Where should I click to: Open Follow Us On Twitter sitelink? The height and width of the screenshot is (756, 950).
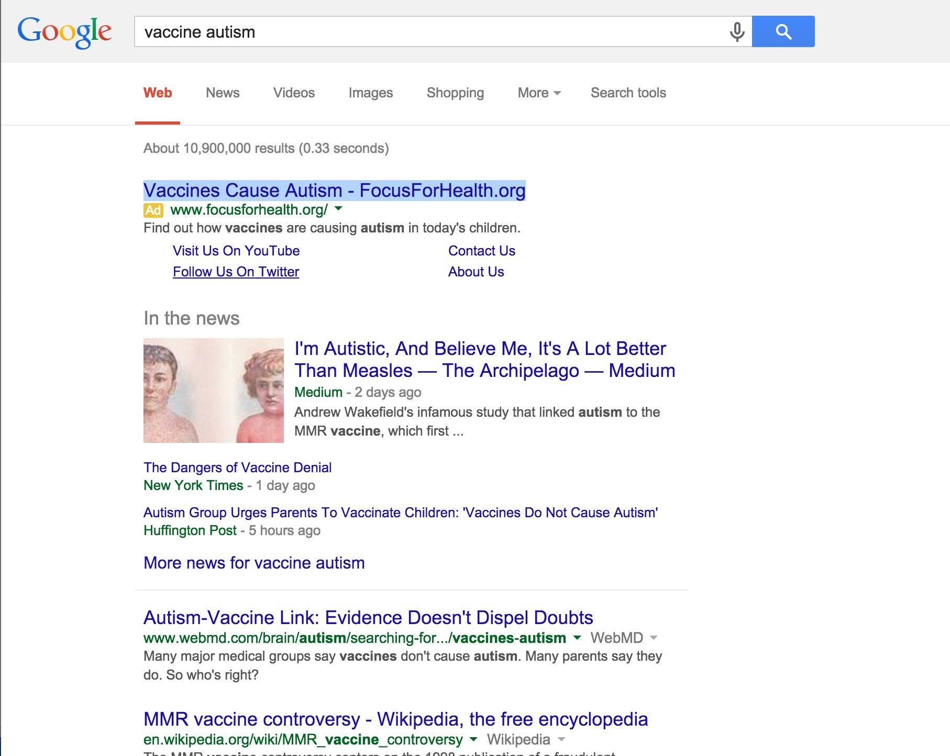[236, 272]
